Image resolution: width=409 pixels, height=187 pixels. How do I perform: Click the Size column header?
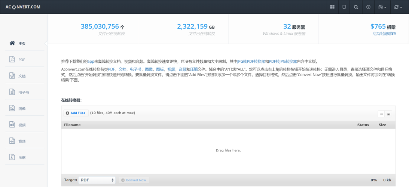(382, 125)
